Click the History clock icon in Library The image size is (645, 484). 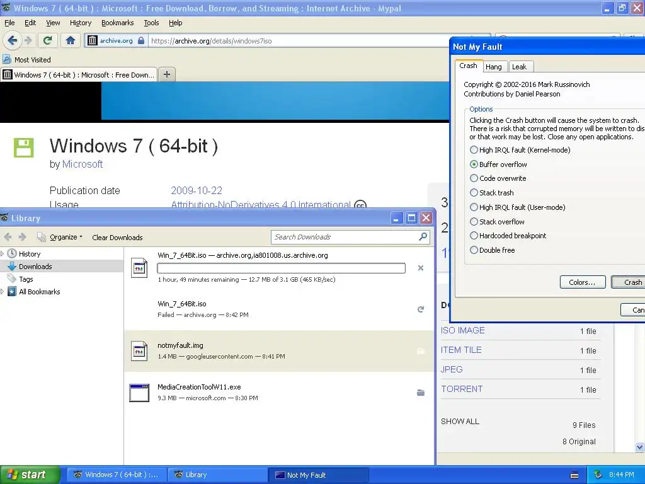(x=12, y=253)
